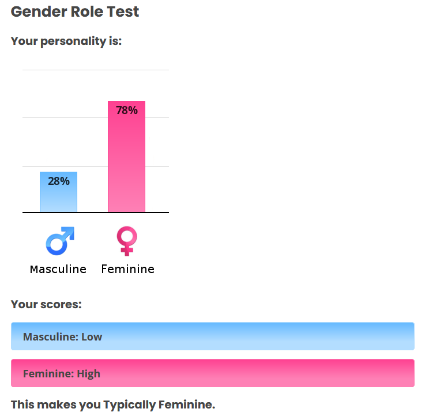This screenshot has height=420, width=429.
Task: Click the 'Your scores:' subheading
Action: (46, 304)
